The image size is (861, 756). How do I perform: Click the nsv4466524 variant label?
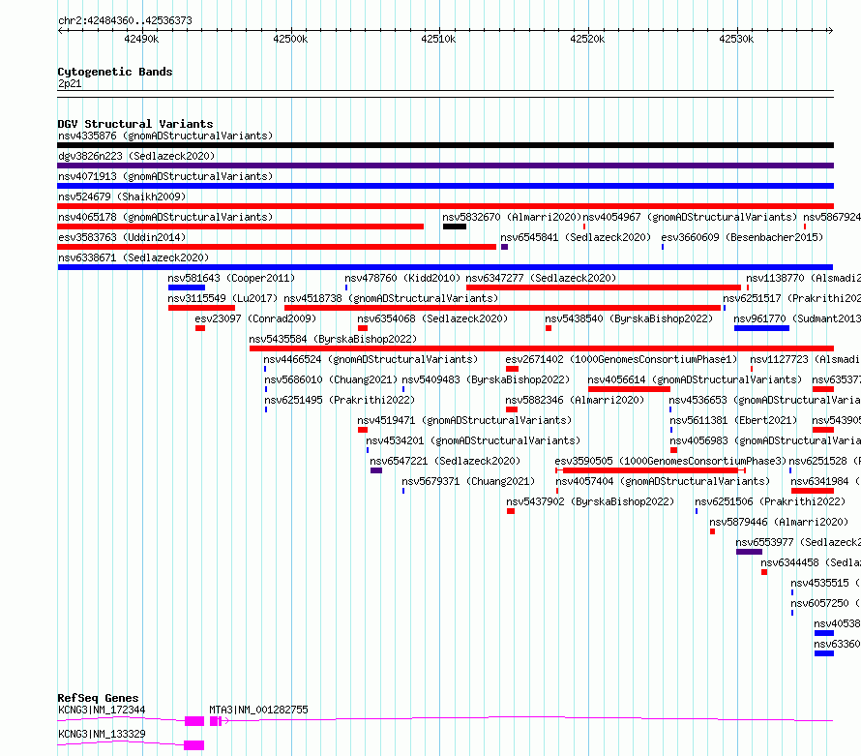pos(371,359)
